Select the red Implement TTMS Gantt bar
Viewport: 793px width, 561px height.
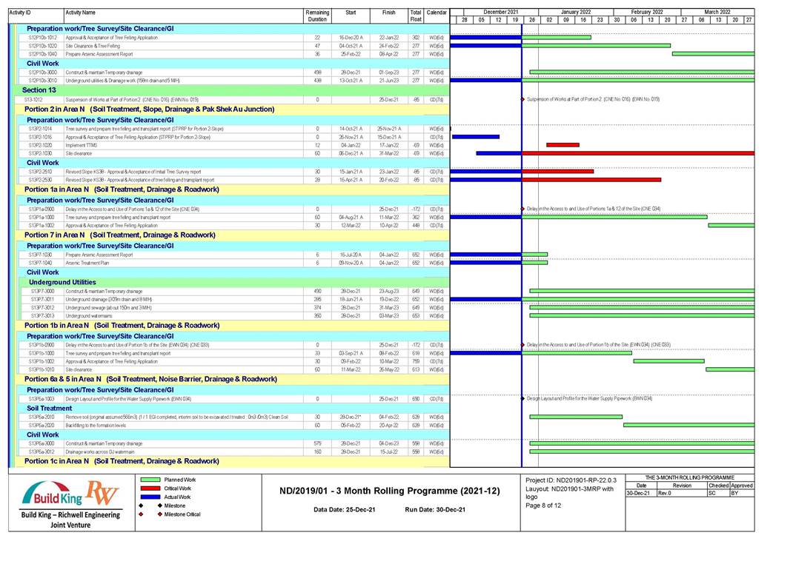(x=563, y=145)
